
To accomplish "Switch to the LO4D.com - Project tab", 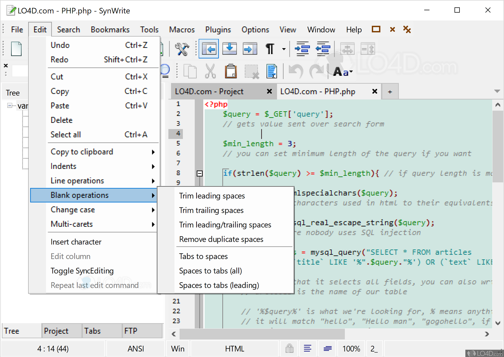I will tap(209, 91).
